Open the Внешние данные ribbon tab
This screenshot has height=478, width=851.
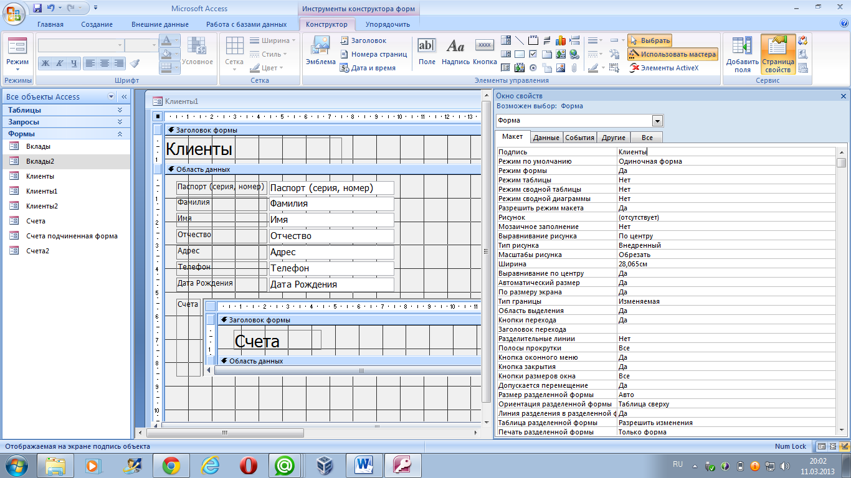coord(160,24)
